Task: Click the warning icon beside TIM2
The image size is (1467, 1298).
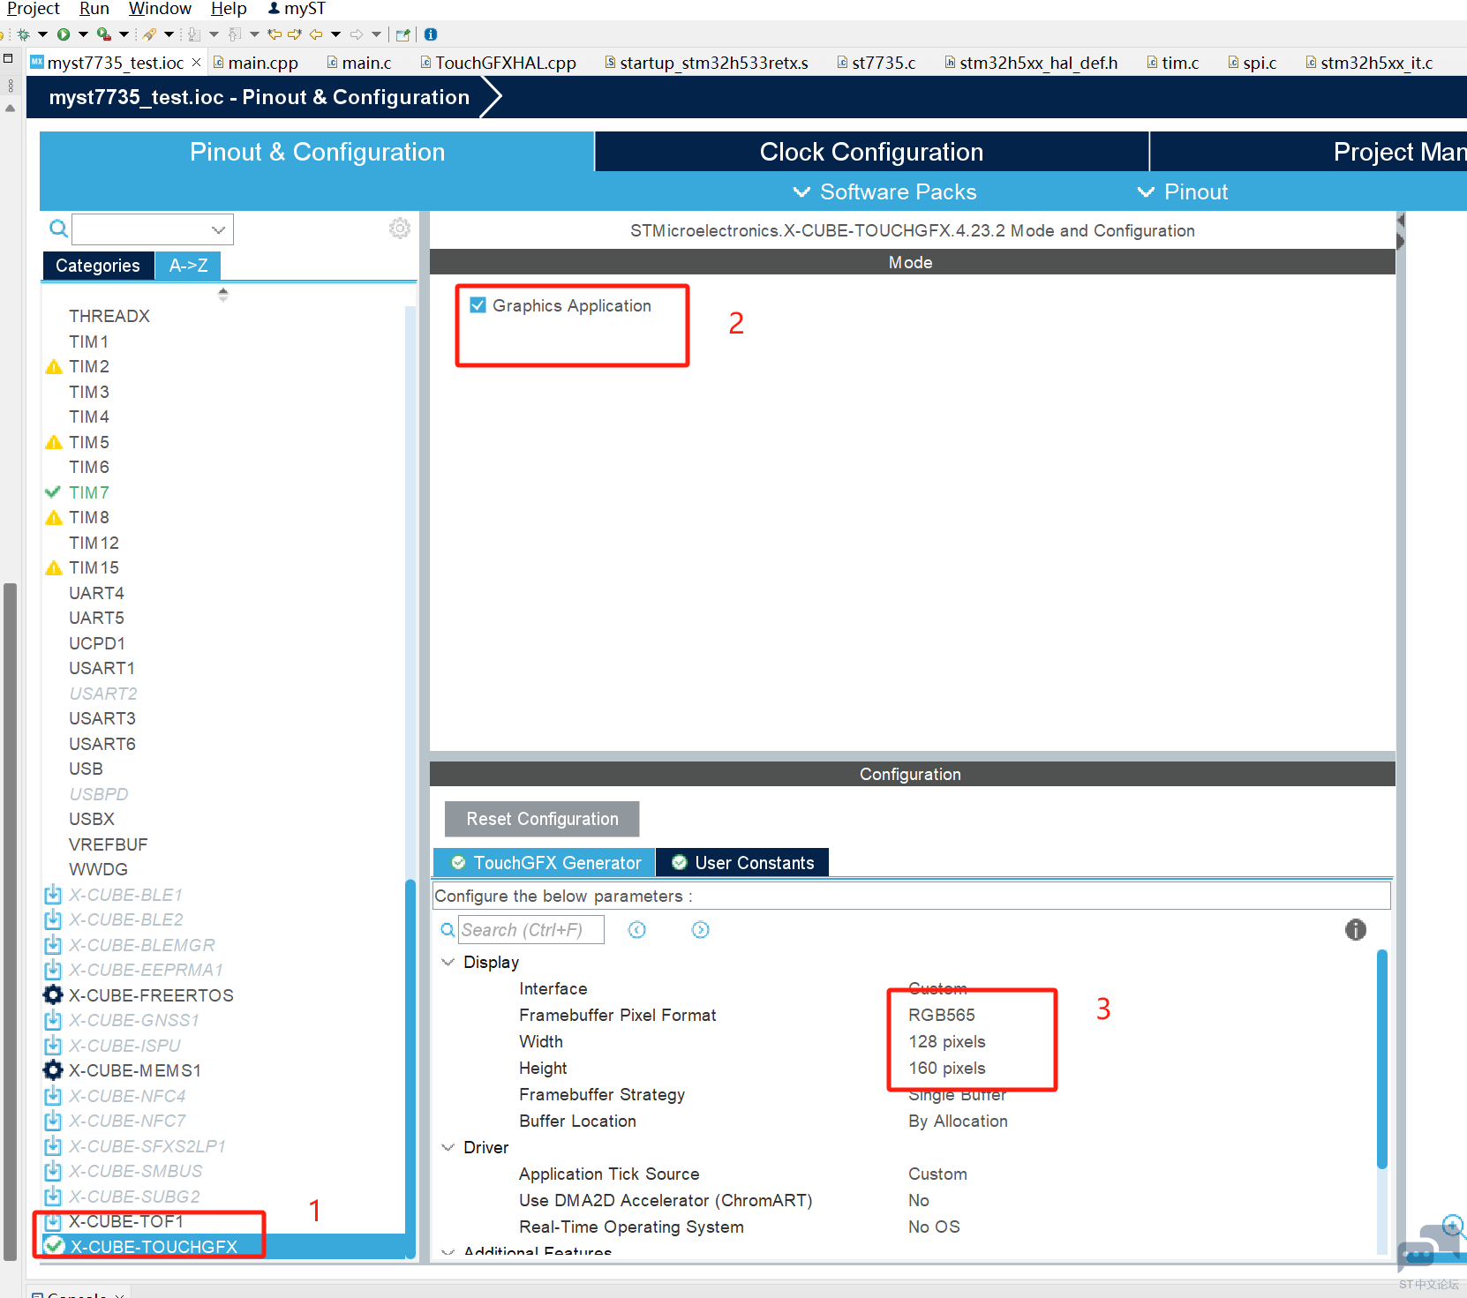Action: click(54, 366)
